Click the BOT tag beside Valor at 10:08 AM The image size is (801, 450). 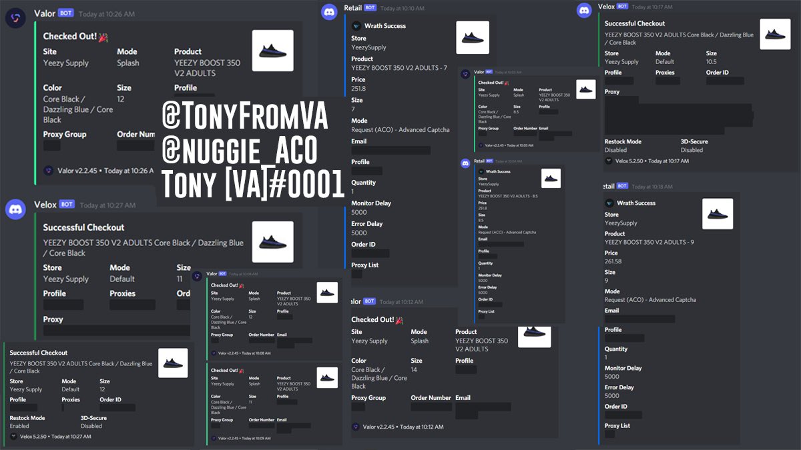[223, 273]
